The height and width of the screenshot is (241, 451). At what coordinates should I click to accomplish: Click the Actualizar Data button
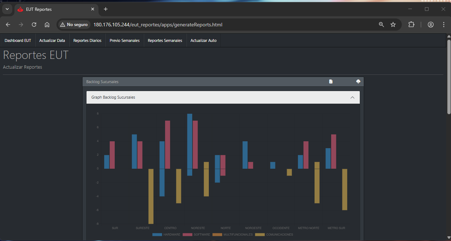pos(52,40)
